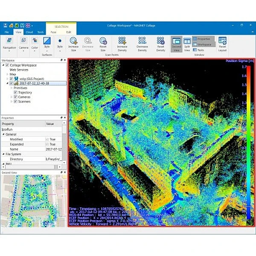The width and height of the screenshot is (256, 256).
Task: Click the Decrease Density icon
Action: pos(142,41)
